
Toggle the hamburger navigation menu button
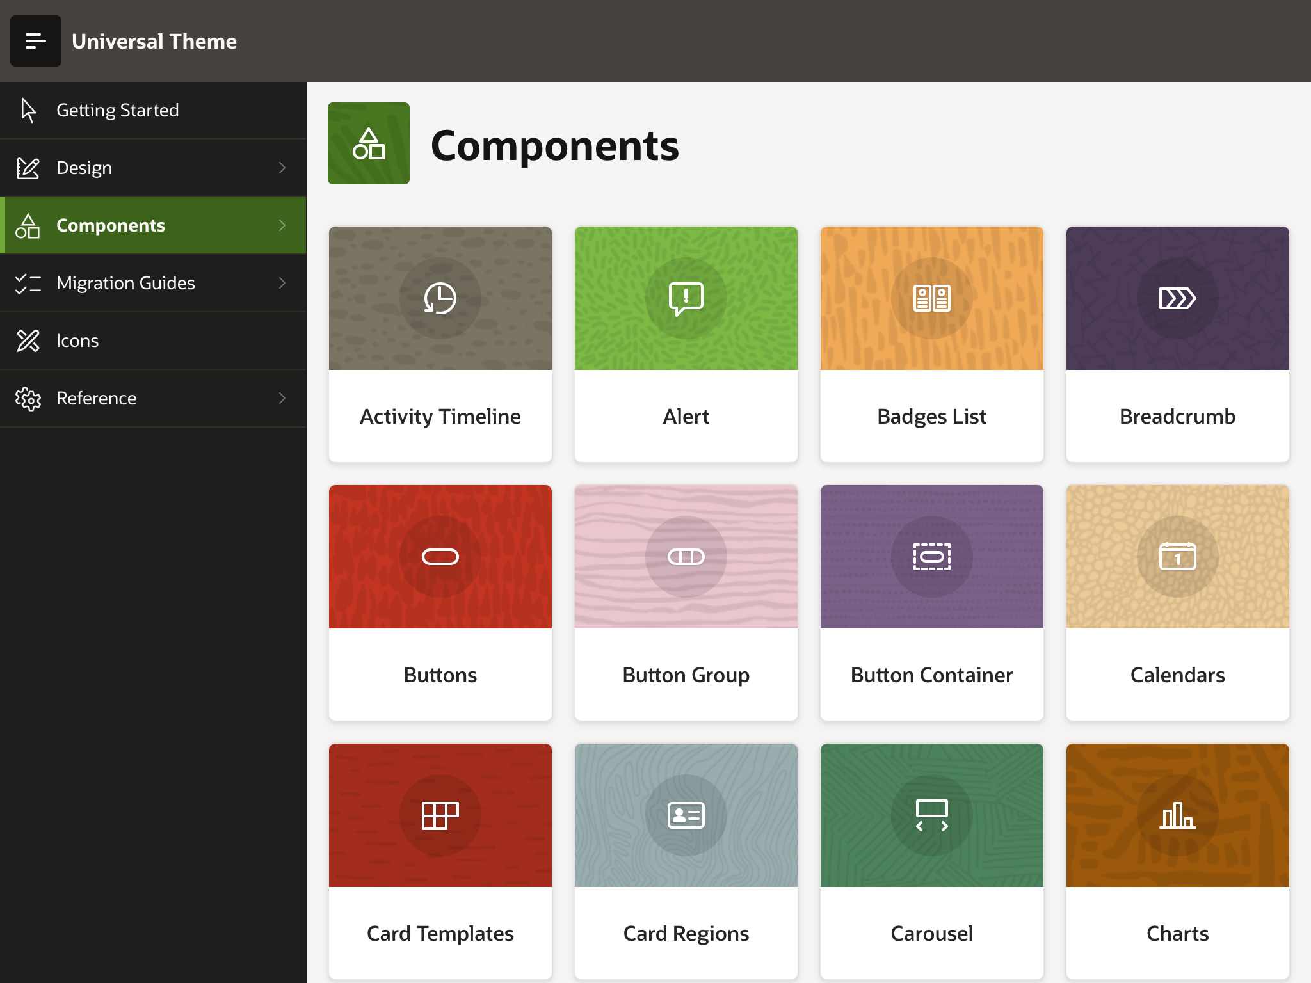coord(36,41)
